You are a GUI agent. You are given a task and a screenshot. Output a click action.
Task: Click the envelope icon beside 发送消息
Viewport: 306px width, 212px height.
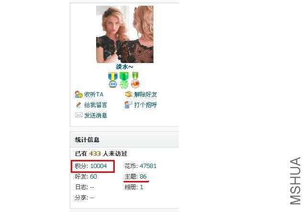pos(78,115)
